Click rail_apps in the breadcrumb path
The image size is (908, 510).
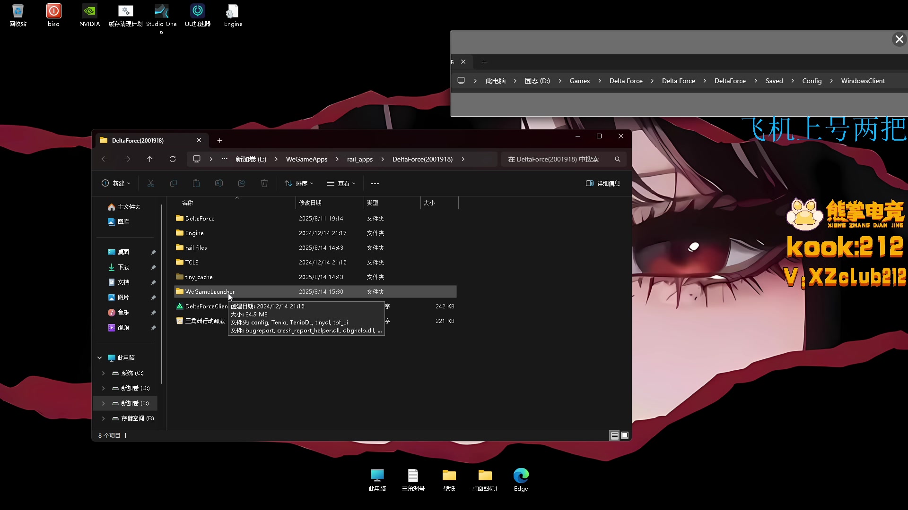click(360, 159)
